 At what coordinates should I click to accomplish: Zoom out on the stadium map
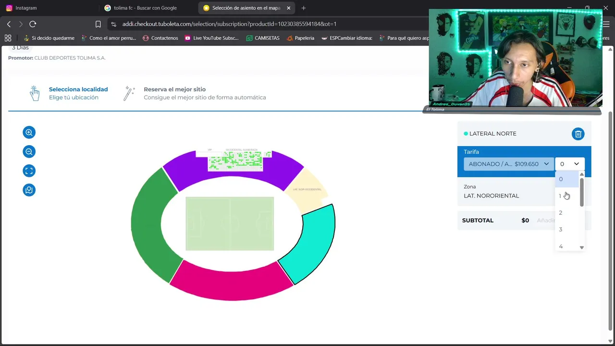[x=29, y=151]
